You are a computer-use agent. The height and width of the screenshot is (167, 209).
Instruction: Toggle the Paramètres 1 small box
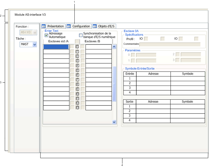point(133,61)
